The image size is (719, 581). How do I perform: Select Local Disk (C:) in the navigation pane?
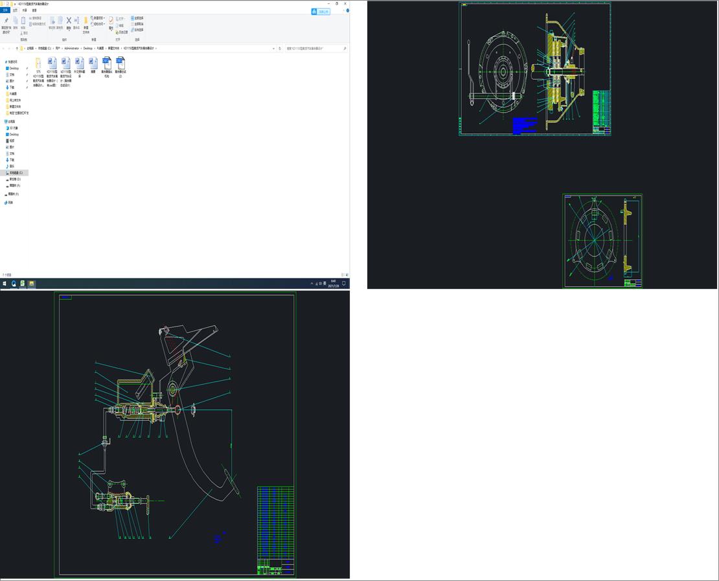(15, 173)
